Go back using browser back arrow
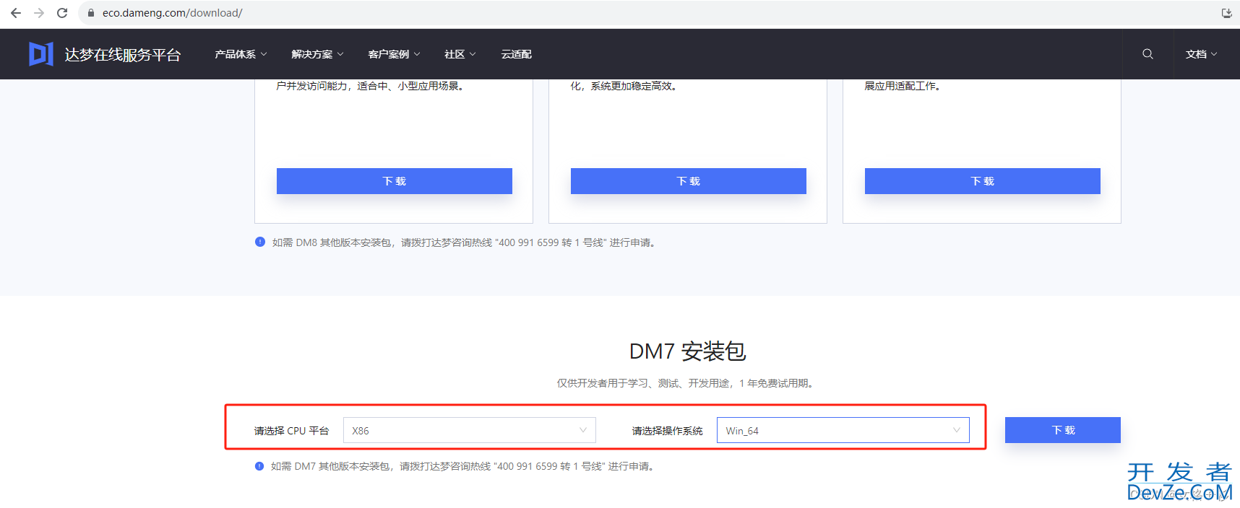The height and width of the screenshot is (508, 1240). (15, 13)
